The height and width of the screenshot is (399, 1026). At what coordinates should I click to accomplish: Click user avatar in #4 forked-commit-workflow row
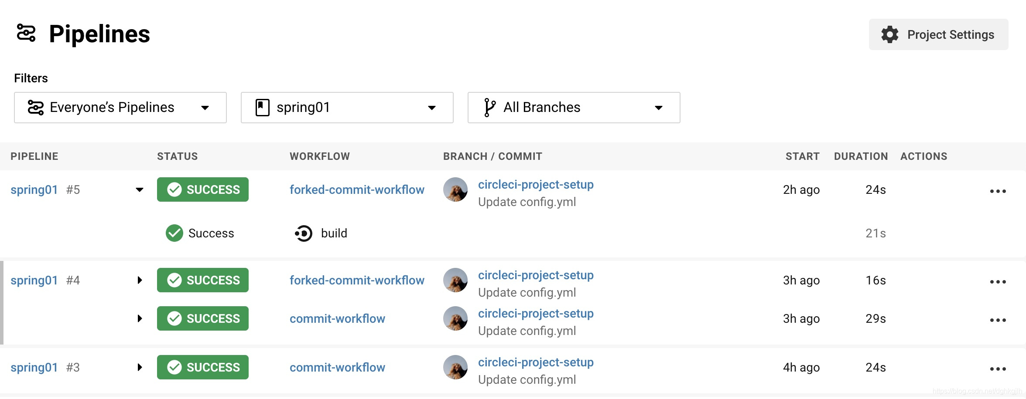(455, 280)
